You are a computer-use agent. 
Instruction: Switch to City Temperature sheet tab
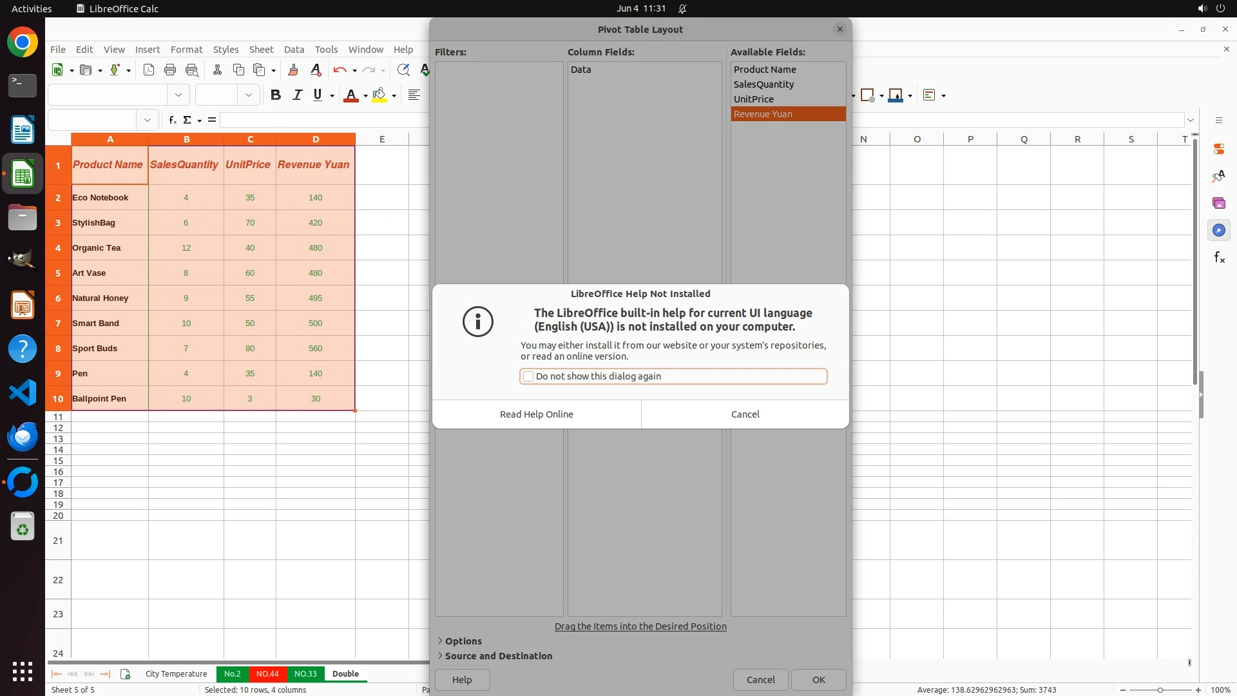[176, 674]
